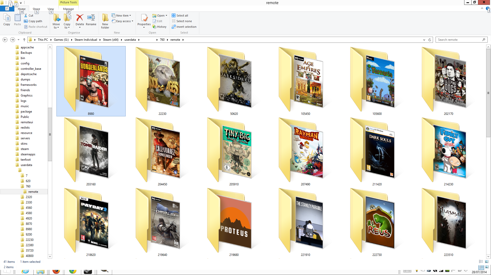
Task: Click file list scroll down arrow
Action: coord(488,256)
